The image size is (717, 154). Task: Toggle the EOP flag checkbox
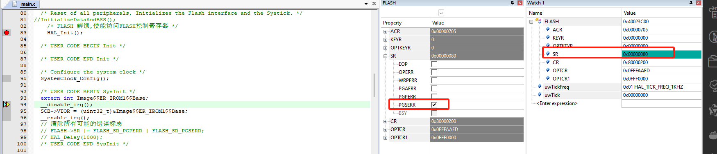[434, 64]
